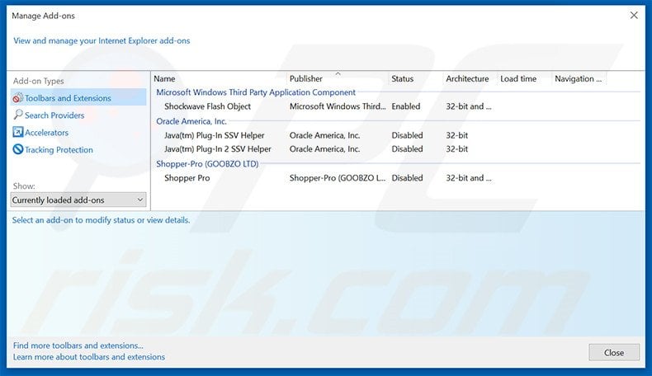
Task: Select the Shockwave Flash Object add-on
Action: (x=207, y=106)
